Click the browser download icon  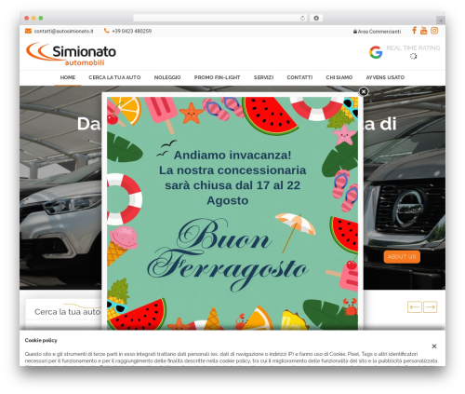pos(316,18)
